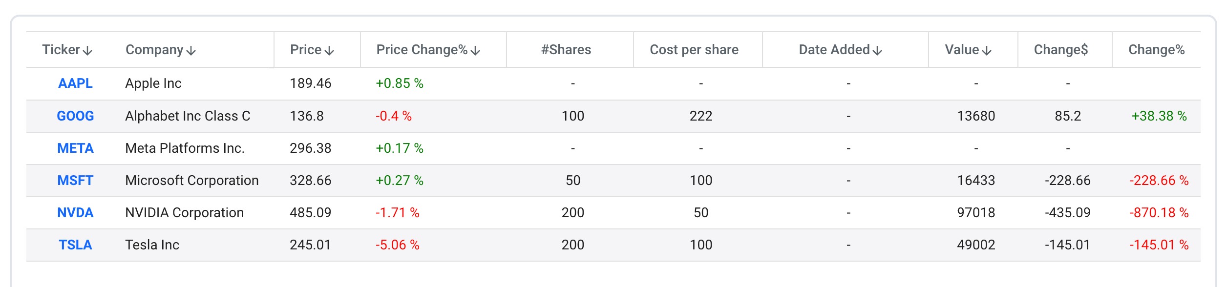This screenshot has height=287, width=1227.
Task: Click the Change% column header
Action: coord(1157,50)
